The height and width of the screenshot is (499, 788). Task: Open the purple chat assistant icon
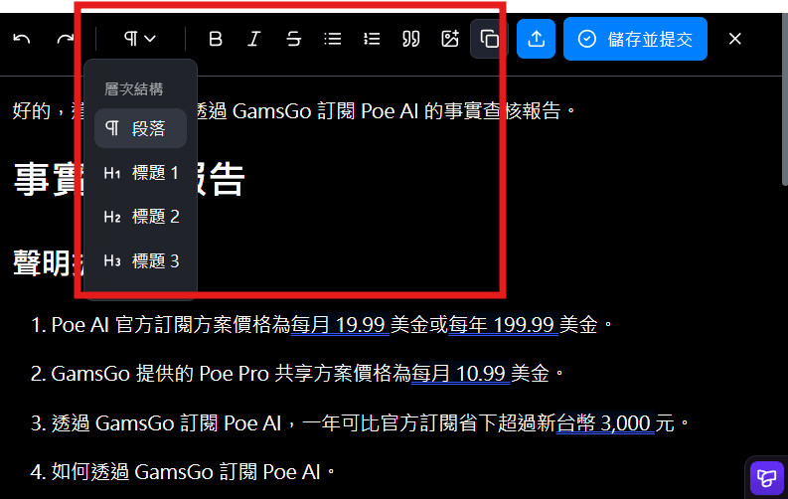[x=766, y=478]
